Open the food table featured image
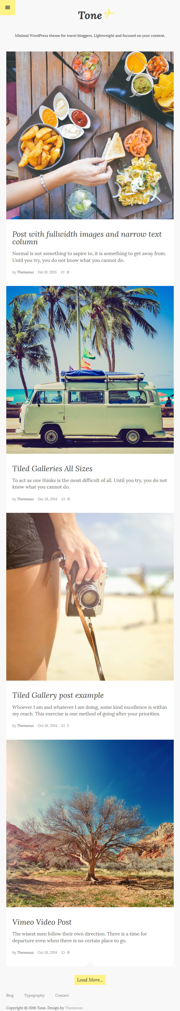Image resolution: width=180 pixels, height=1011 pixels. (x=90, y=135)
